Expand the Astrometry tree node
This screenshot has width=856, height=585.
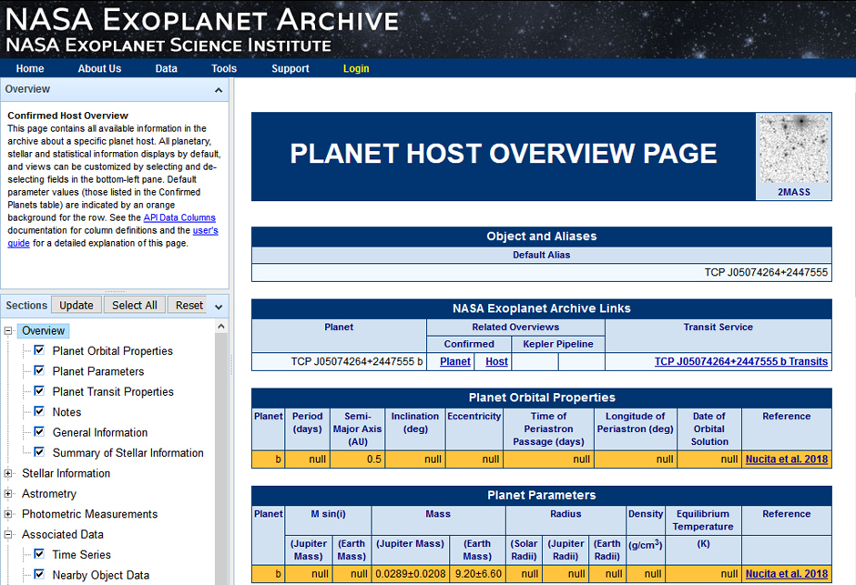(x=8, y=494)
